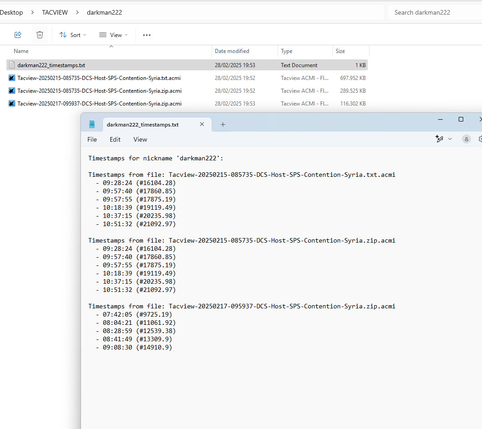Select the Tacview-20250215-085735 txt.acmi file
The height and width of the screenshot is (429, 482).
pos(99,78)
